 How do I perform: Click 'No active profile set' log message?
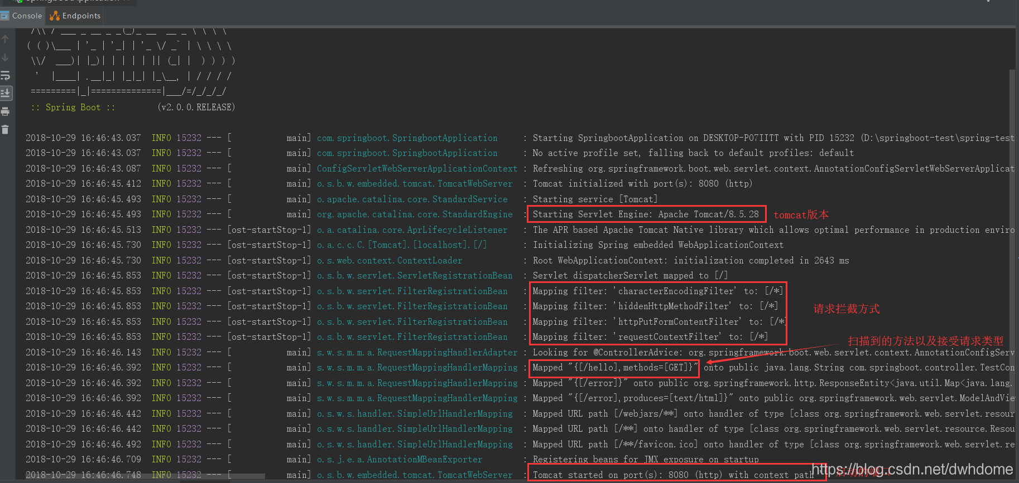click(693, 153)
